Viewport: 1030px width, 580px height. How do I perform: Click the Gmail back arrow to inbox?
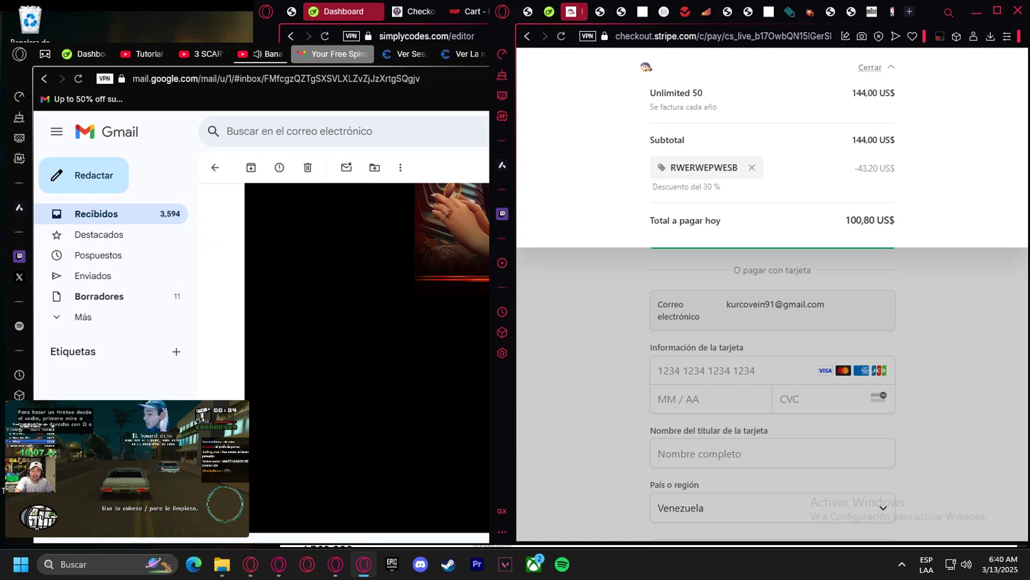[x=215, y=168]
